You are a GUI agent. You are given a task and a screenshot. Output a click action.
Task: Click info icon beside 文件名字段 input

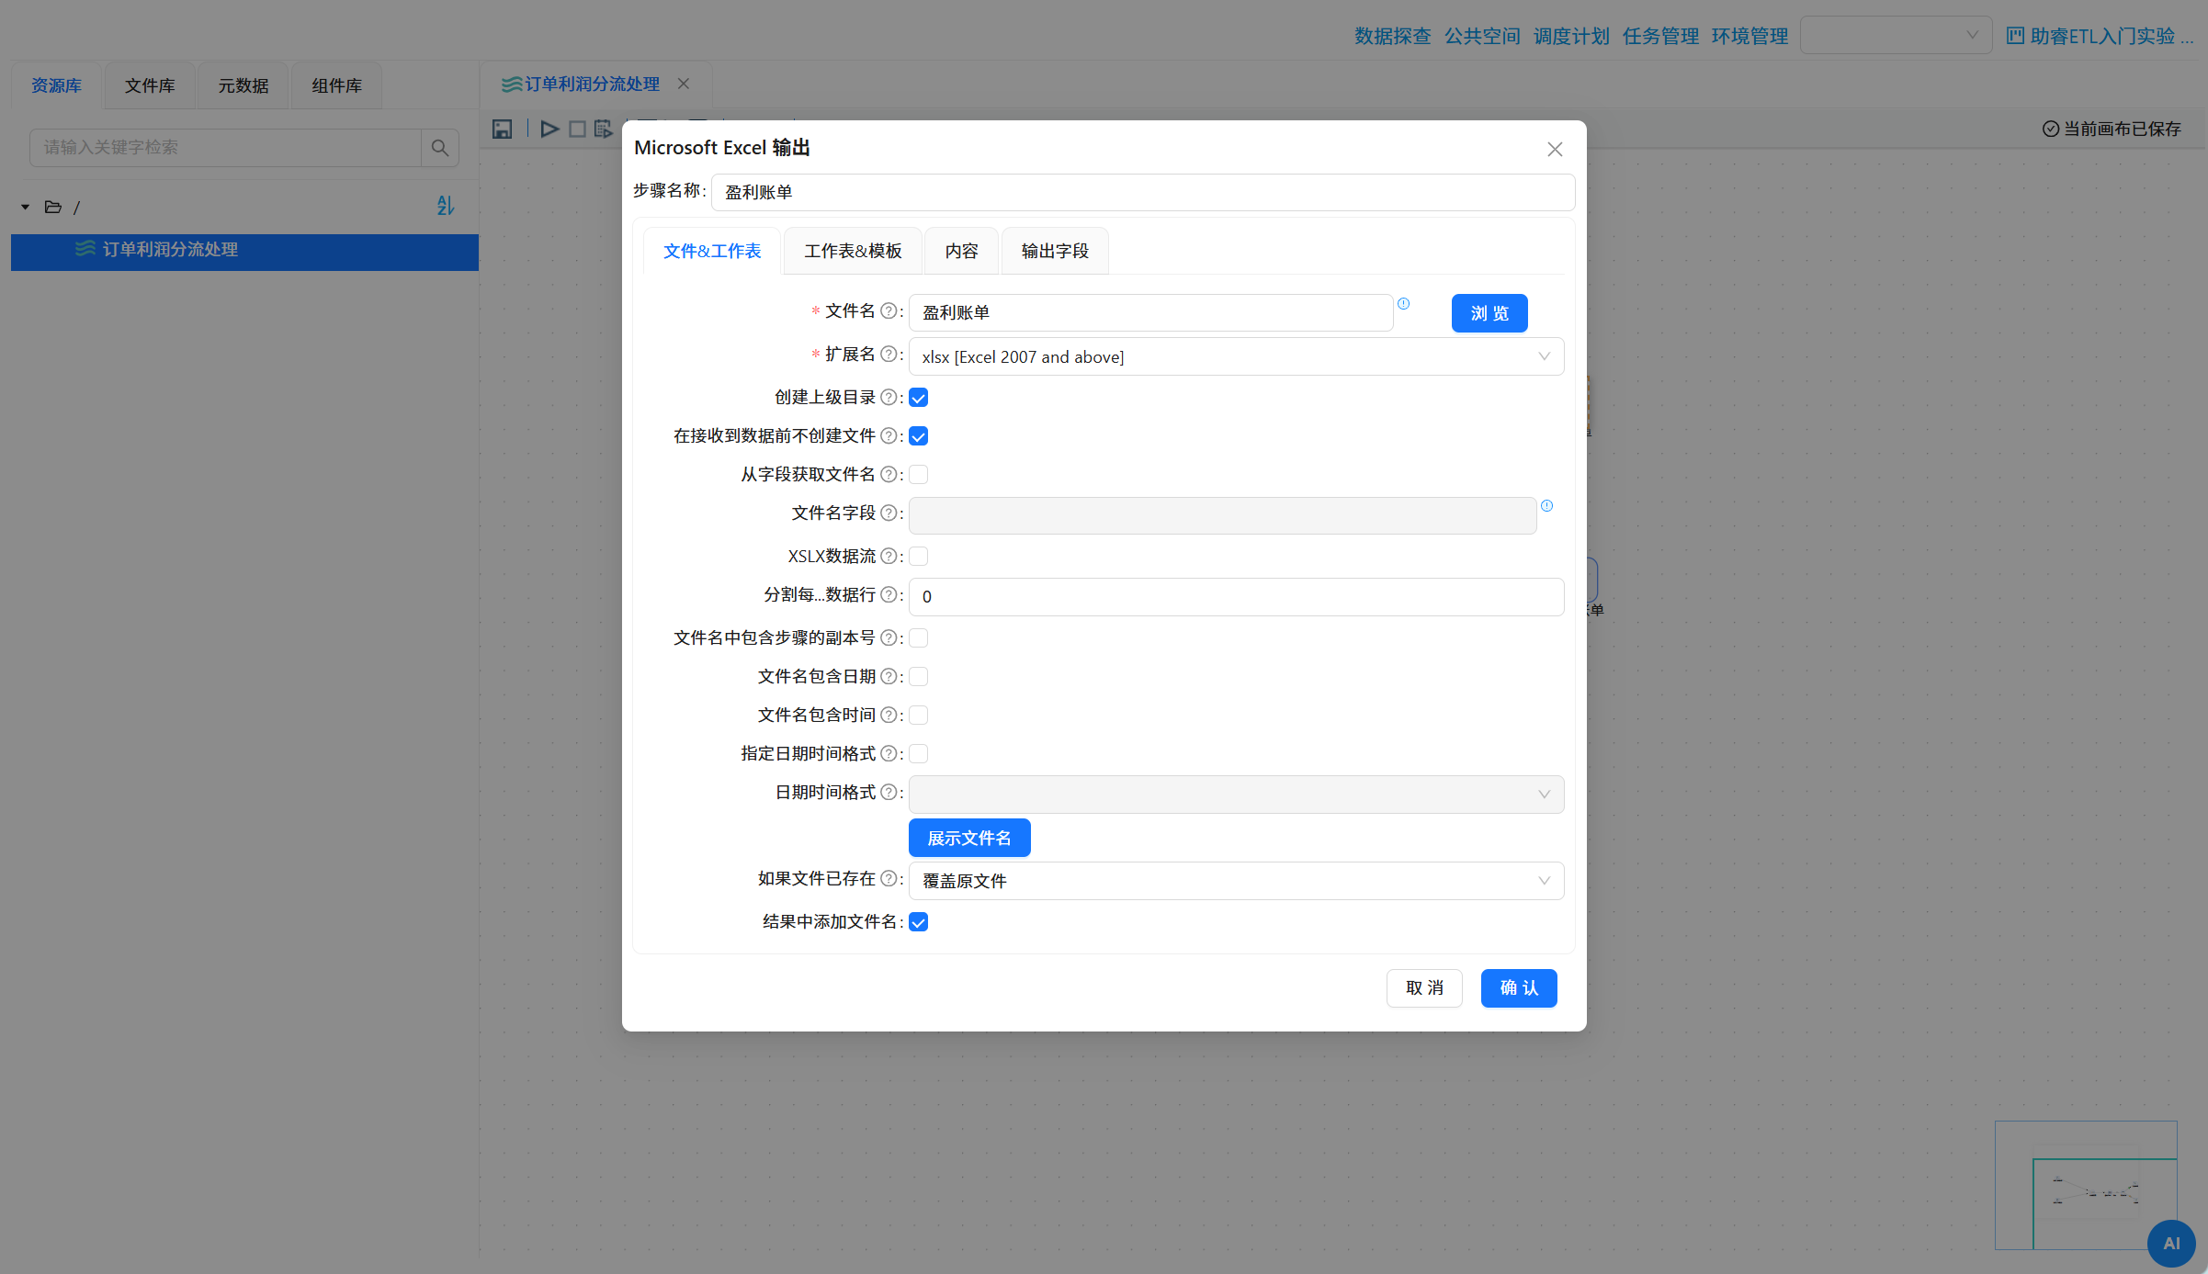click(x=1546, y=506)
